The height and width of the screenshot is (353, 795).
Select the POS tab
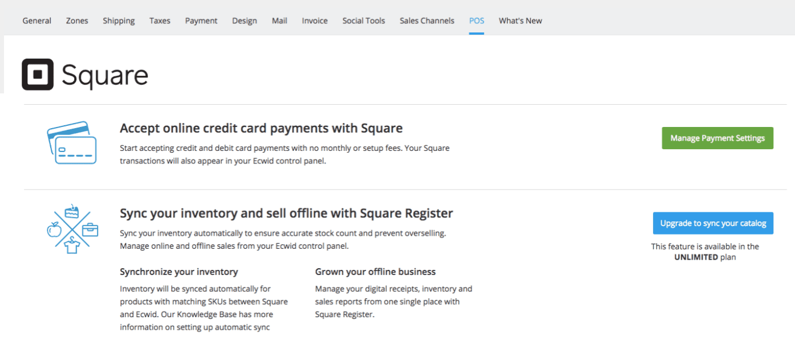pos(477,20)
